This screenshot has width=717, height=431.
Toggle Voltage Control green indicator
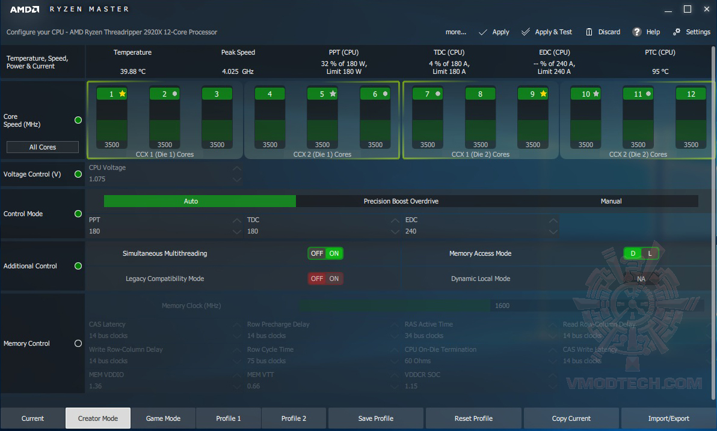pyautogui.click(x=78, y=174)
